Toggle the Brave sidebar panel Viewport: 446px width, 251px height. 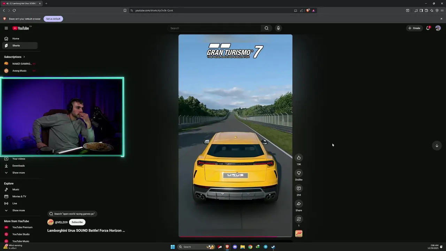(421, 10)
